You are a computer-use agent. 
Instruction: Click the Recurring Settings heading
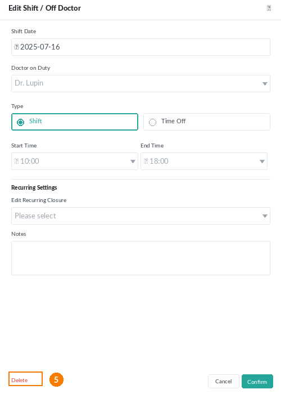pos(34,187)
